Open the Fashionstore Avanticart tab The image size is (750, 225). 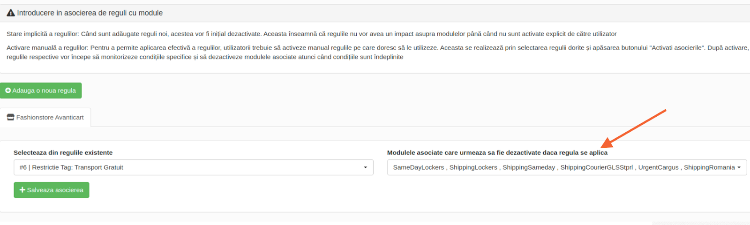click(45, 117)
